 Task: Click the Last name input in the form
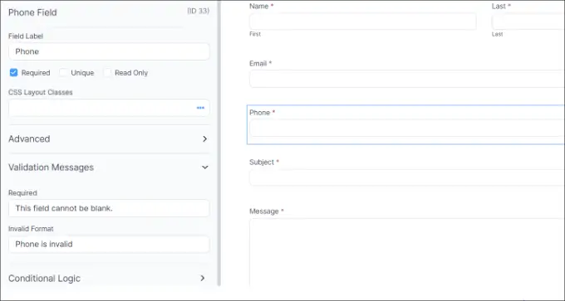[528, 22]
